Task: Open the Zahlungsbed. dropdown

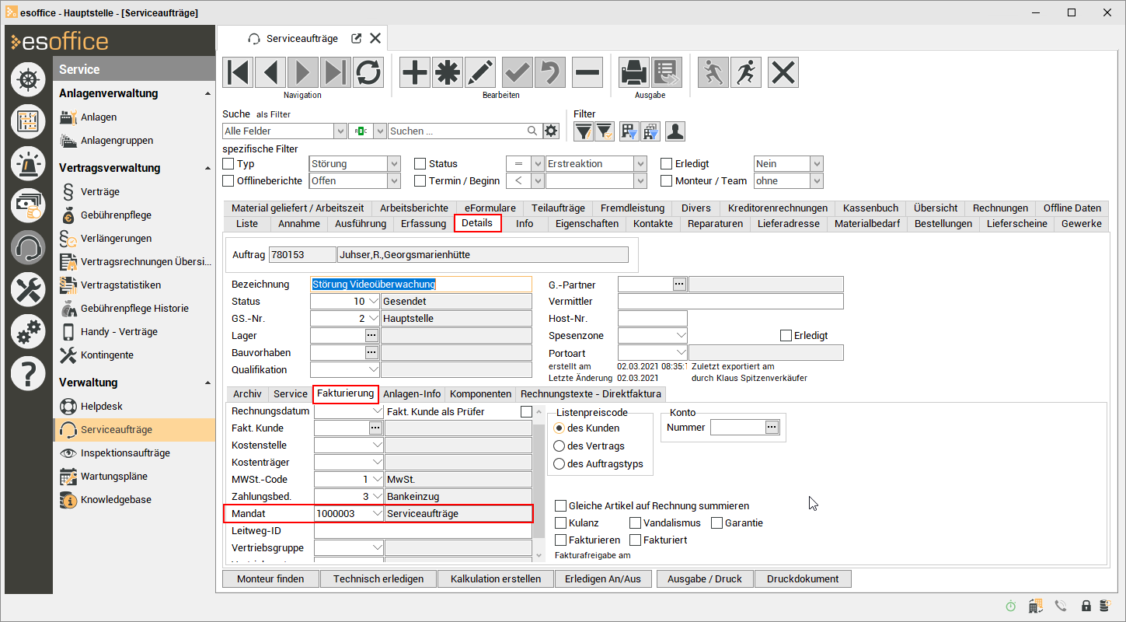Action: click(378, 496)
